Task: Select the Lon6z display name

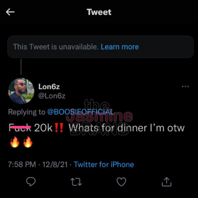Action: pos(49,87)
